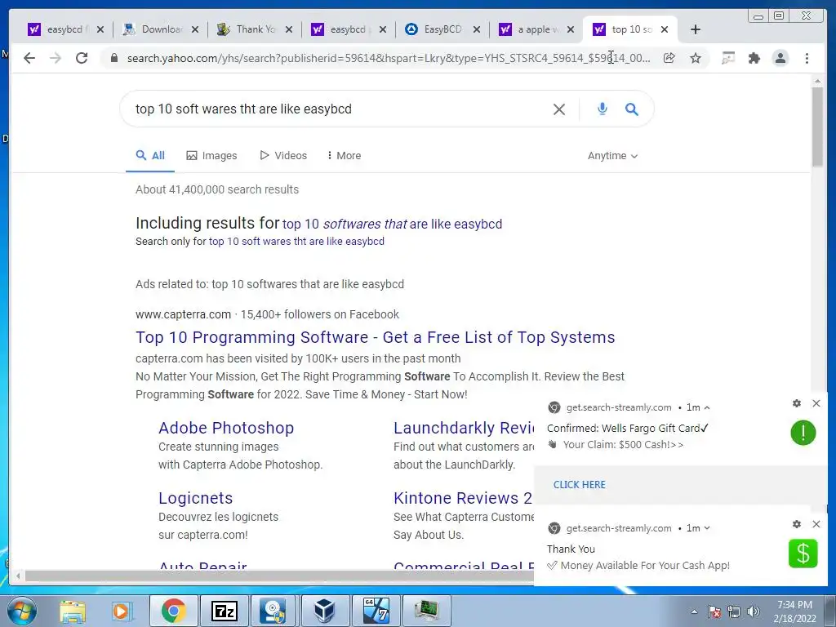Close the 'a apple' tab
Viewport: 836px width, 627px height.
click(x=571, y=29)
